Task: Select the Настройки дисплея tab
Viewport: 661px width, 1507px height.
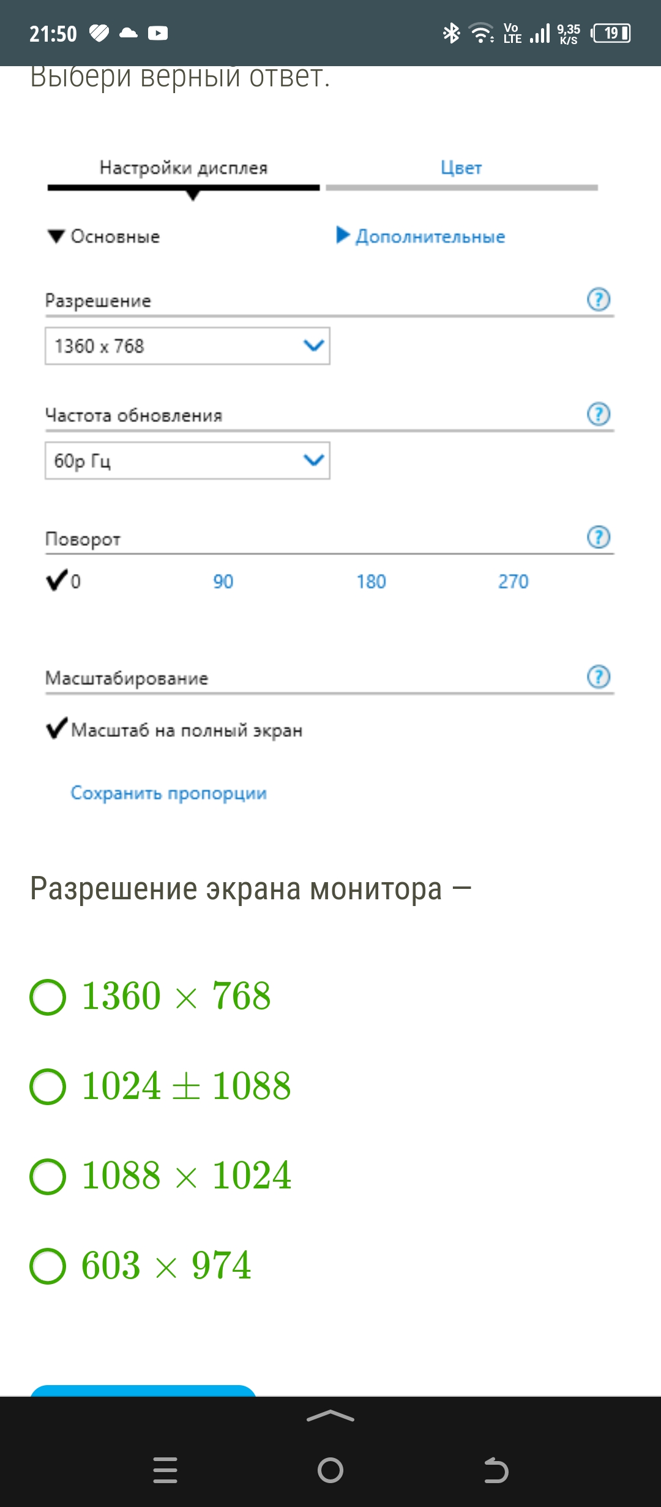Action: coord(184,168)
